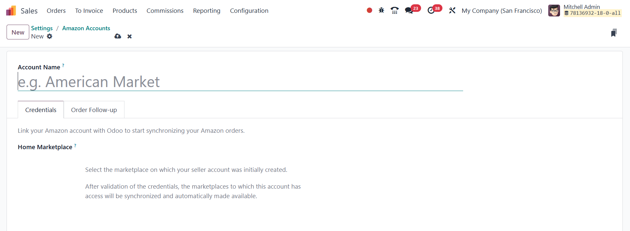Click into the Account Name input field
The width and height of the screenshot is (630, 231).
pyautogui.click(x=240, y=82)
